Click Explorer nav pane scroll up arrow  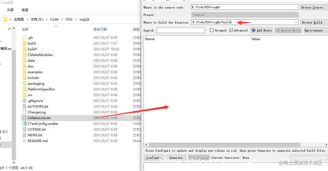click(14, 28)
